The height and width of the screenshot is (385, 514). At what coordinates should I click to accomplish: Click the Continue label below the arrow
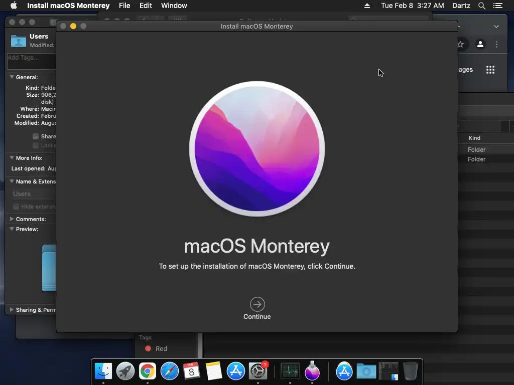pyautogui.click(x=257, y=317)
